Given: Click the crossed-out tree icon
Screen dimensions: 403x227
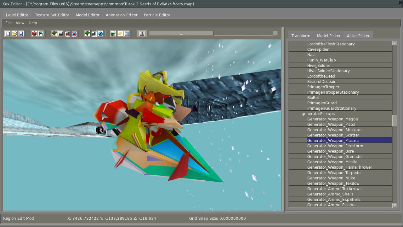Looking at the screenshot, I should (54, 34).
